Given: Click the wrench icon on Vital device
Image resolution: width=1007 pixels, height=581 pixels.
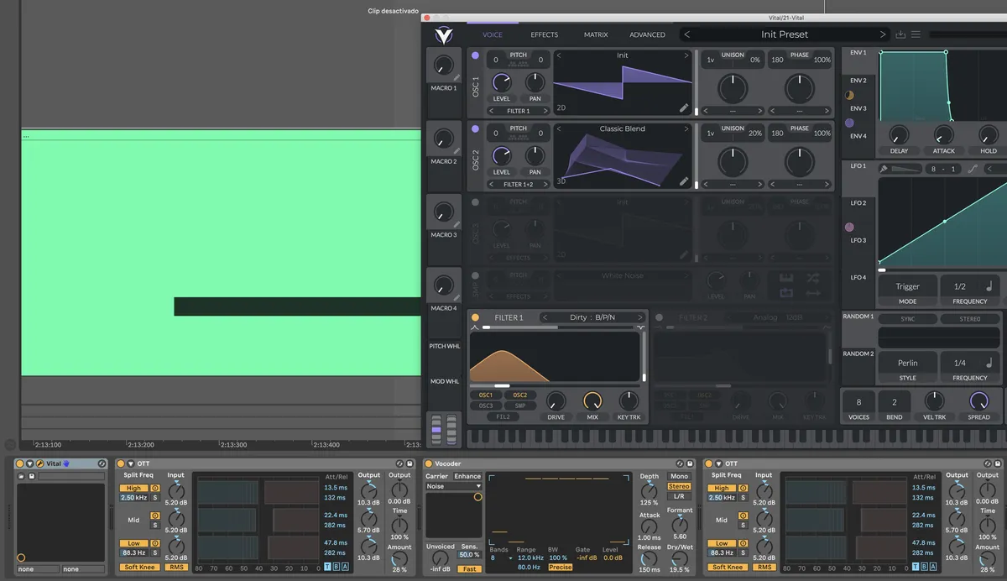Looking at the screenshot, I should click(39, 463).
